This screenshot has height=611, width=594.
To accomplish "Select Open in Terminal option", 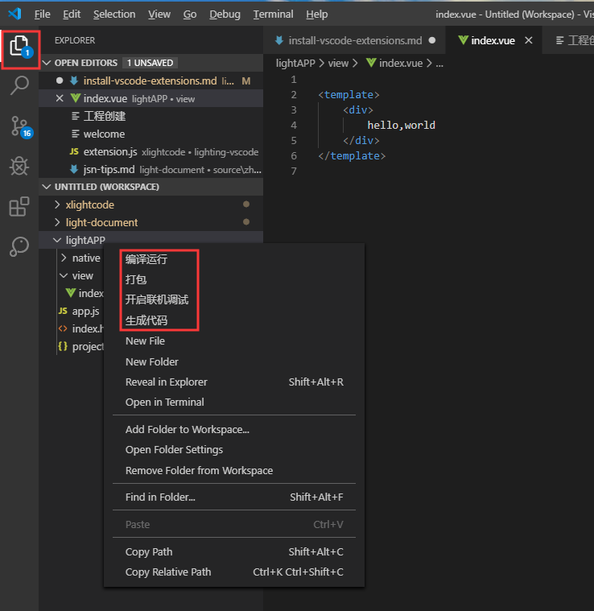I will tap(164, 402).
